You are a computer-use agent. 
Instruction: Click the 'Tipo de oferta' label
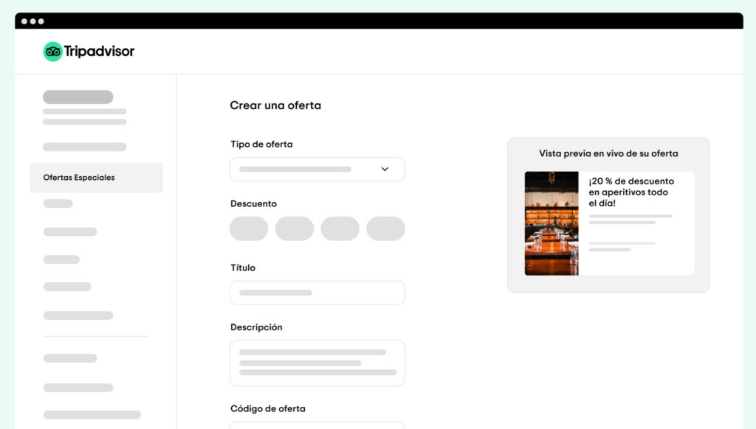coord(261,144)
